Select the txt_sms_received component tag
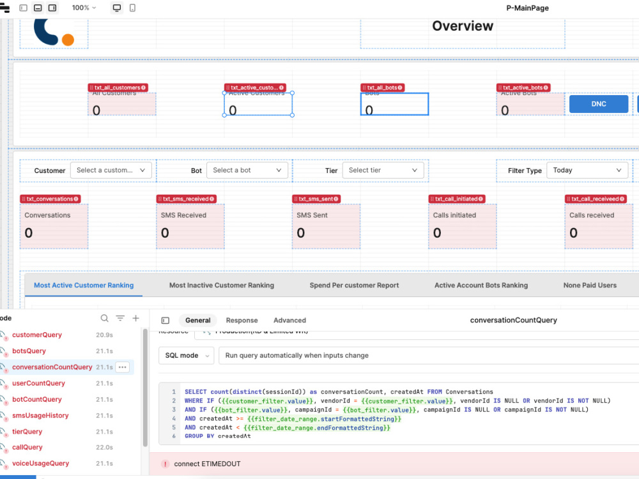 click(x=187, y=199)
